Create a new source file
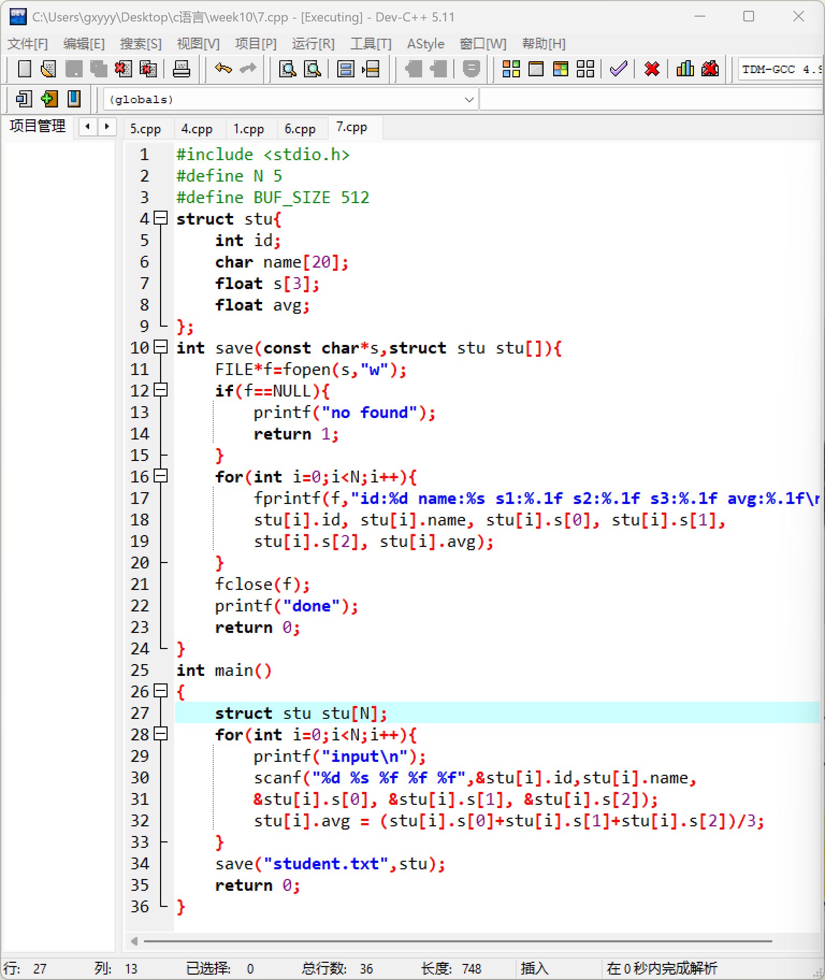 click(x=24, y=69)
